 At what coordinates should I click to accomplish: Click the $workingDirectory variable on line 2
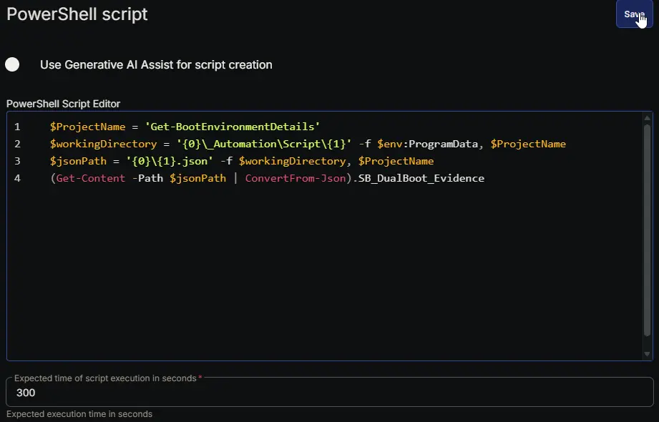tap(103, 144)
